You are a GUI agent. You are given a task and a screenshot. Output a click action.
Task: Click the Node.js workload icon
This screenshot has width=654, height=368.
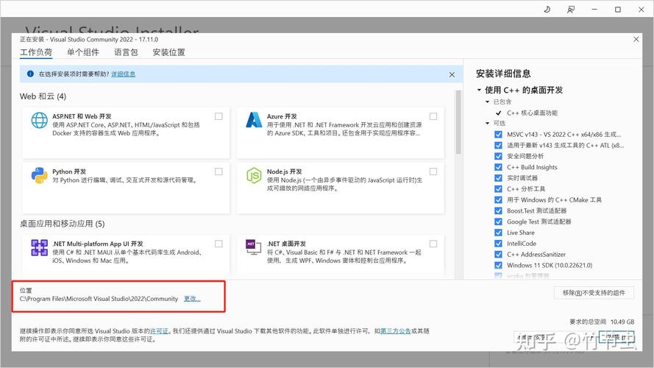[x=255, y=174]
